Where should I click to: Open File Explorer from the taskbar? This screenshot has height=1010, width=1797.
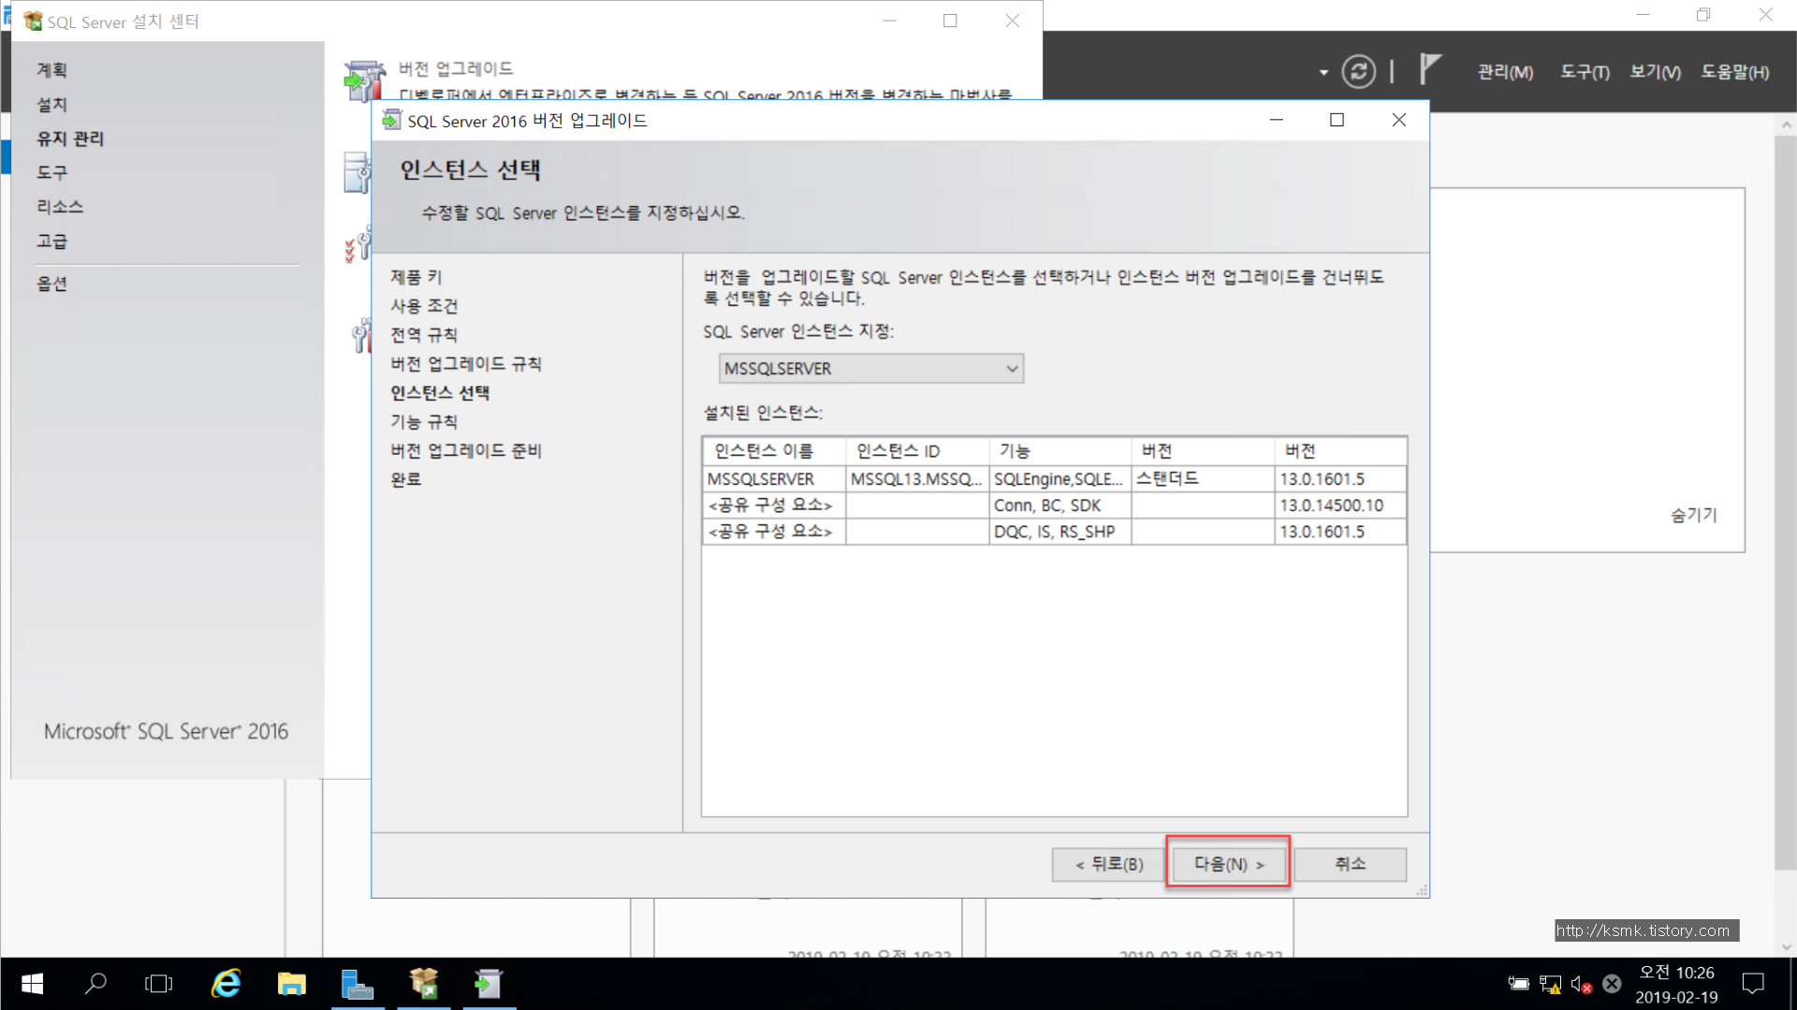click(292, 984)
